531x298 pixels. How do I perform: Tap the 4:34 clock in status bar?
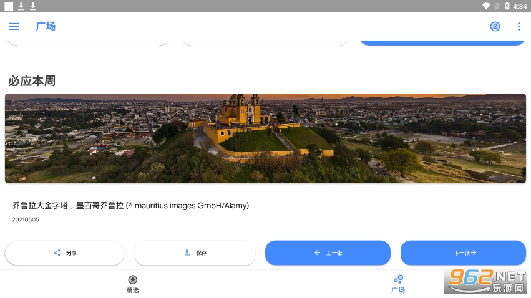click(x=520, y=6)
